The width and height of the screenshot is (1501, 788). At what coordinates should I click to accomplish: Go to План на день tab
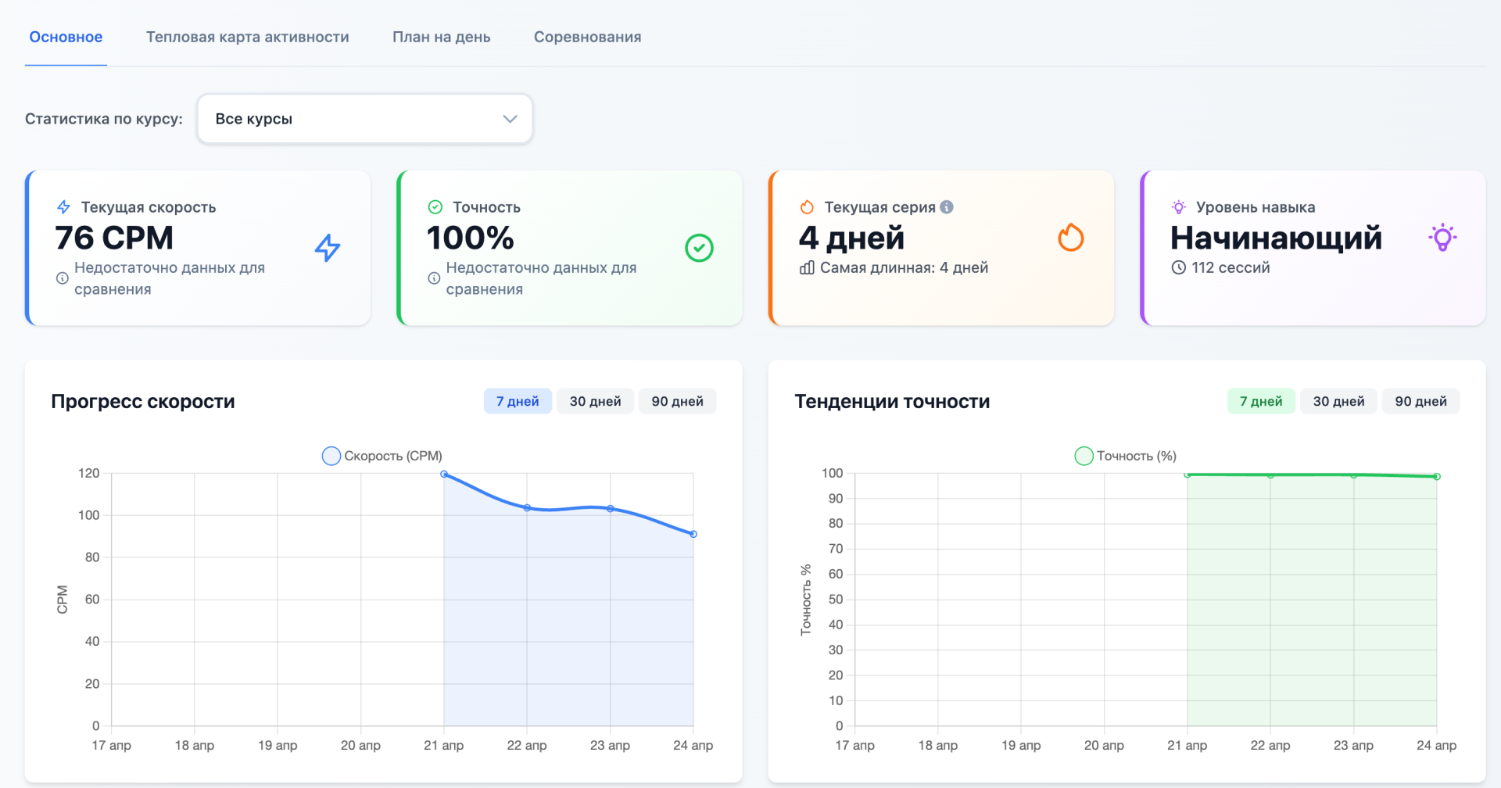pos(441,37)
